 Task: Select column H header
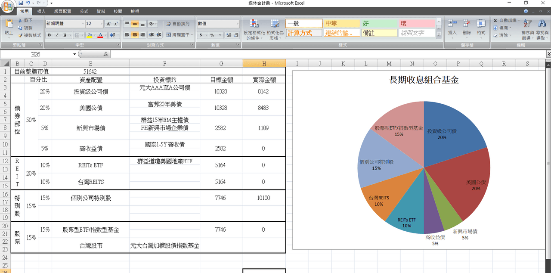tap(264, 63)
